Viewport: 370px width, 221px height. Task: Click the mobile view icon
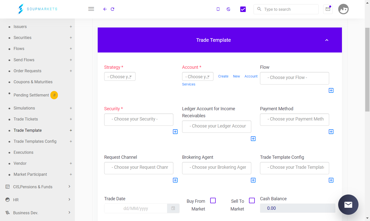218,9
